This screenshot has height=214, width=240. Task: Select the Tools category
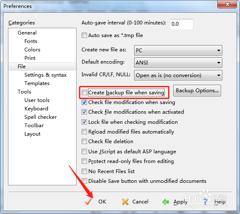[x=24, y=92]
